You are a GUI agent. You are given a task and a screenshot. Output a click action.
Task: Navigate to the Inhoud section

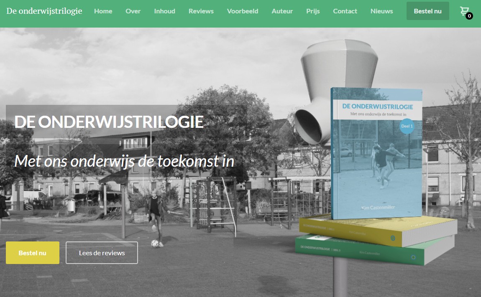(x=164, y=11)
